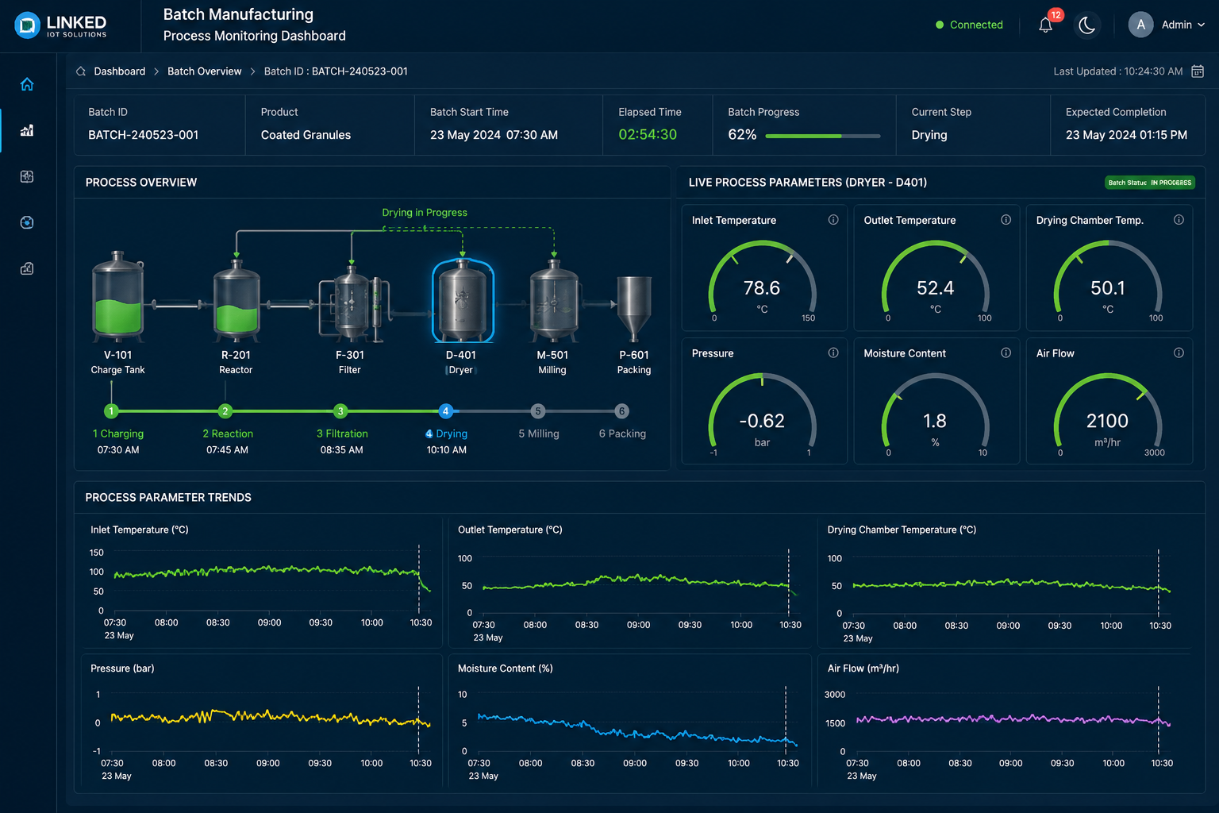Show Moisture Content info icon
1219x813 pixels.
(x=1006, y=353)
